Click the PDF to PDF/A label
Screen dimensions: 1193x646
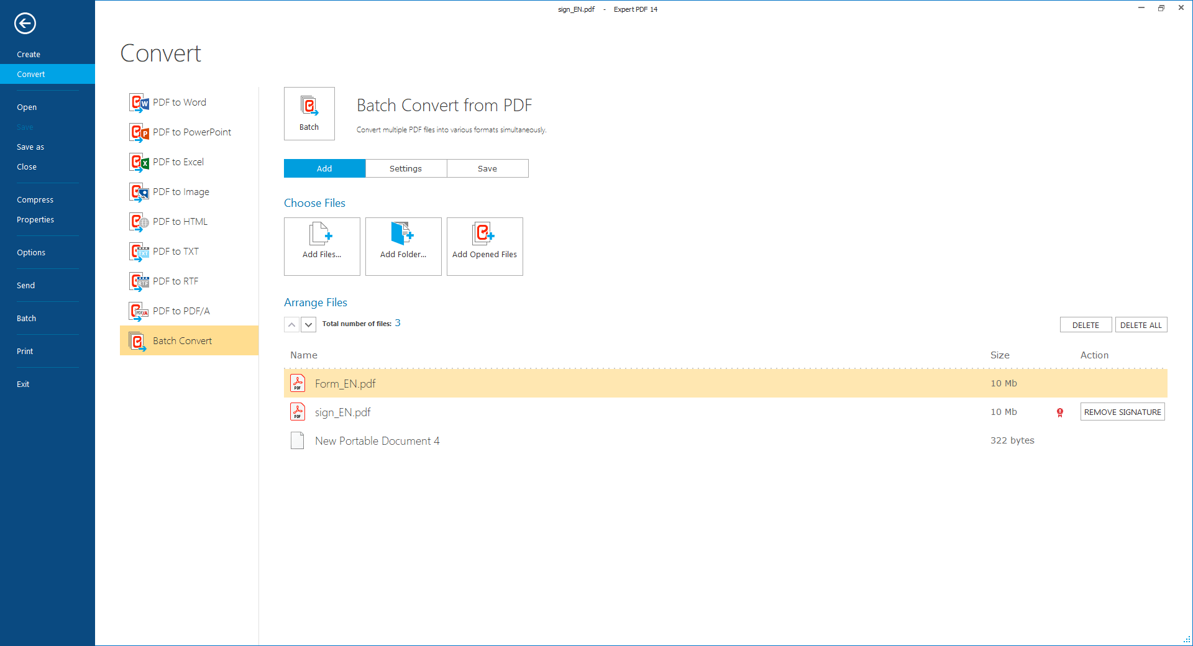click(181, 311)
